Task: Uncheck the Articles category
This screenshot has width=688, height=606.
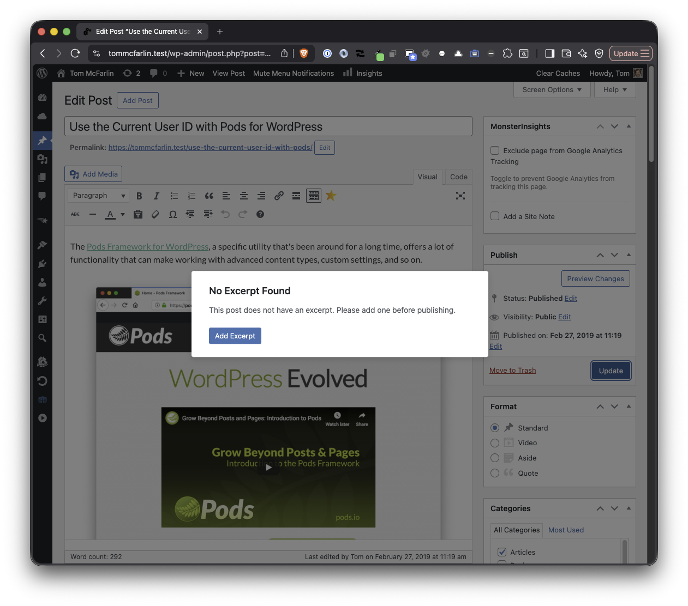Action: 502,552
